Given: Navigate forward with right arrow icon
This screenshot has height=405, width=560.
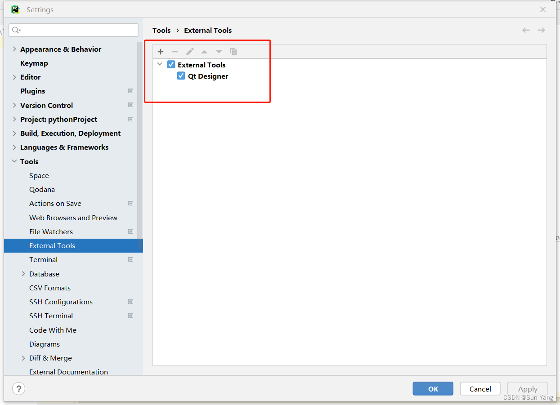Looking at the screenshot, I should pyautogui.click(x=541, y=30).
